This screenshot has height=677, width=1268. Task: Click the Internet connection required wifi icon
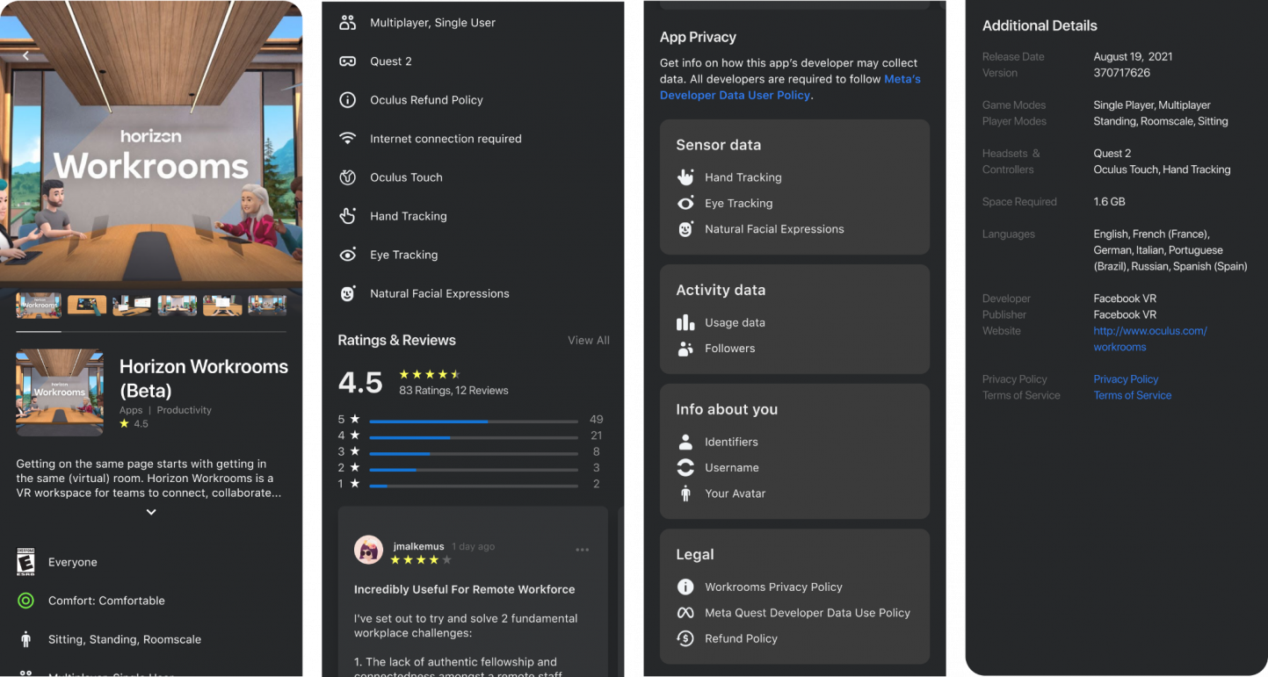348,139
